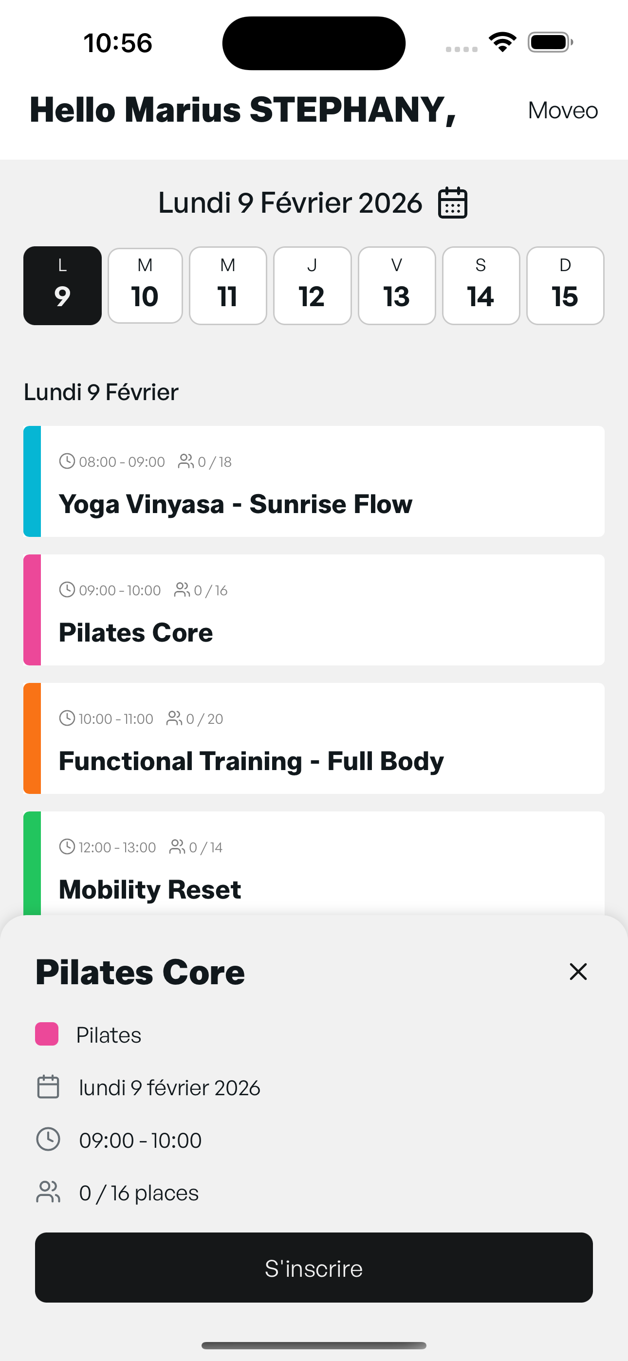Choose Sunday 15 day tab

565,286
